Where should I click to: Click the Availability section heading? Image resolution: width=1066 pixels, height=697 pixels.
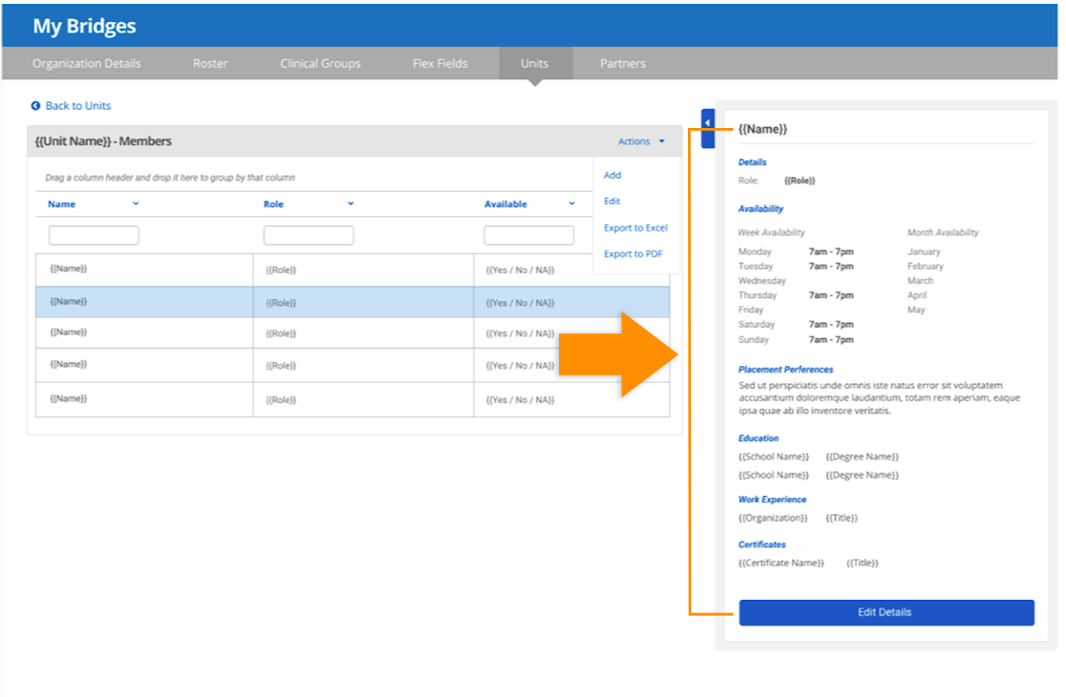point(761,209)
